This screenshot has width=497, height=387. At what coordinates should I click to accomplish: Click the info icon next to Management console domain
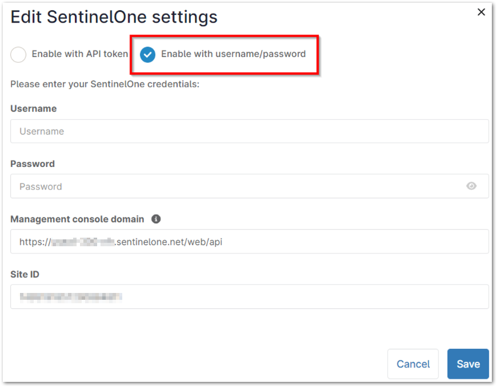coord(155,219)
